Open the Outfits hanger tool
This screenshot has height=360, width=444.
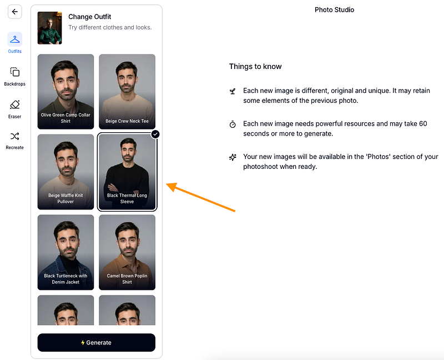pos(15,39)
